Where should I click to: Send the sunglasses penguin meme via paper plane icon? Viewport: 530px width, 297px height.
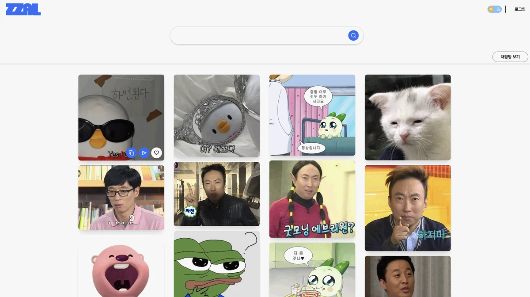click(144, 153)
